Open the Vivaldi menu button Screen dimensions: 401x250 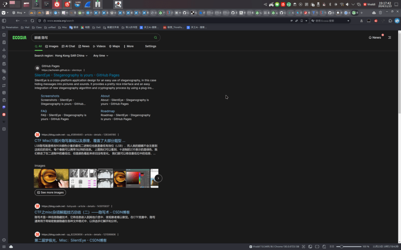[x=4, y=12]
